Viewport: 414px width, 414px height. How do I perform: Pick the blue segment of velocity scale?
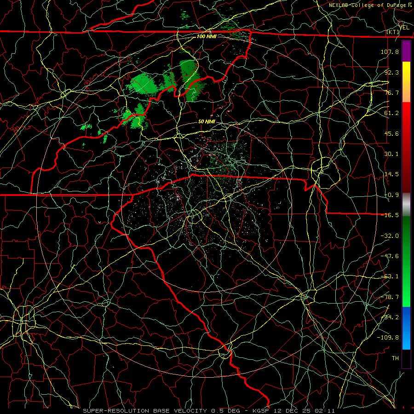pos(406,328)
